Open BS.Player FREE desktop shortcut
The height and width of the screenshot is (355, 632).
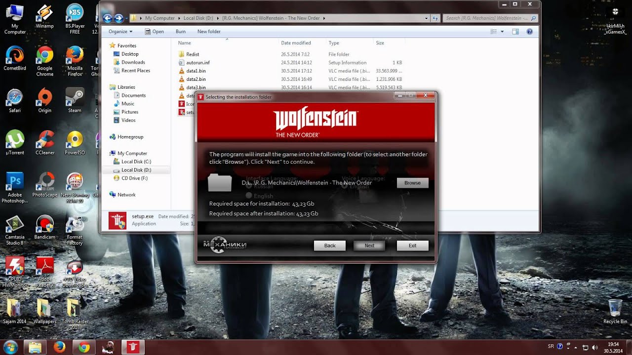coord(75,19)
